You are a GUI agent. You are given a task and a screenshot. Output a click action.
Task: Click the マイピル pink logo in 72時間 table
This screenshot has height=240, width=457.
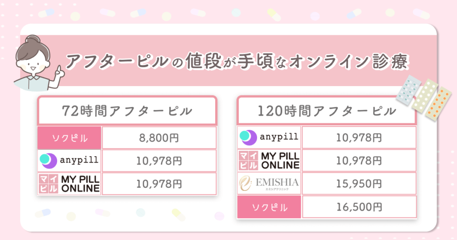pyautogui.click(x=48, y=184)
